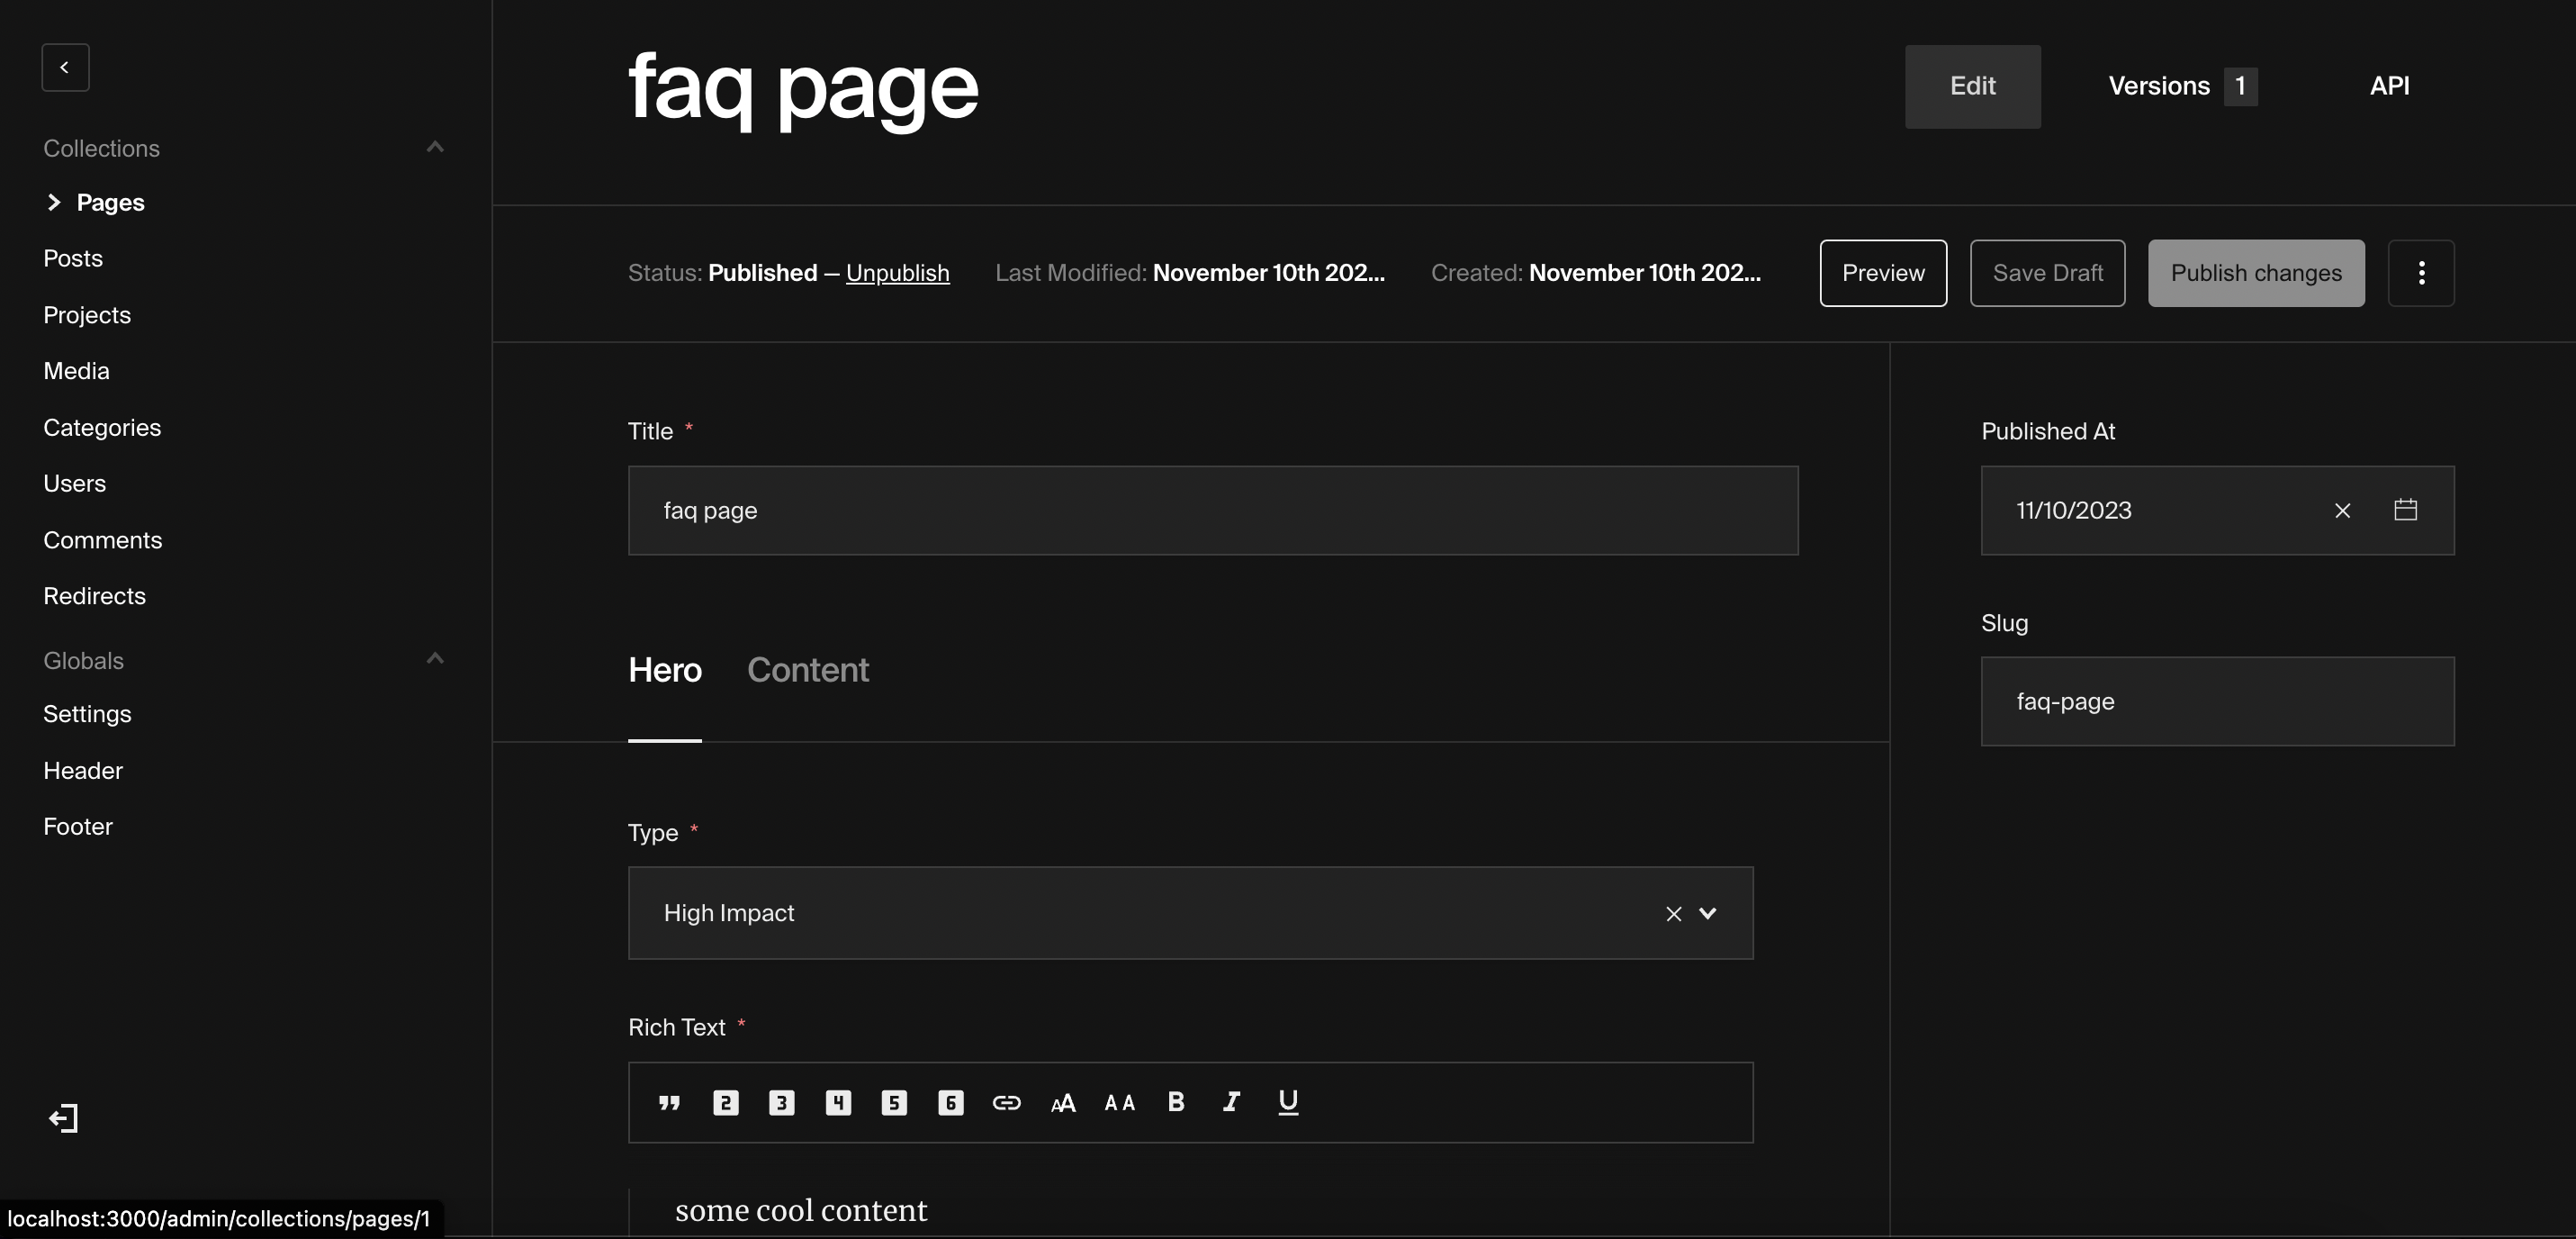Apply H2 heading in the rich text editor
This screenshot has height=1239, width=2576.
click(725, 1103)
